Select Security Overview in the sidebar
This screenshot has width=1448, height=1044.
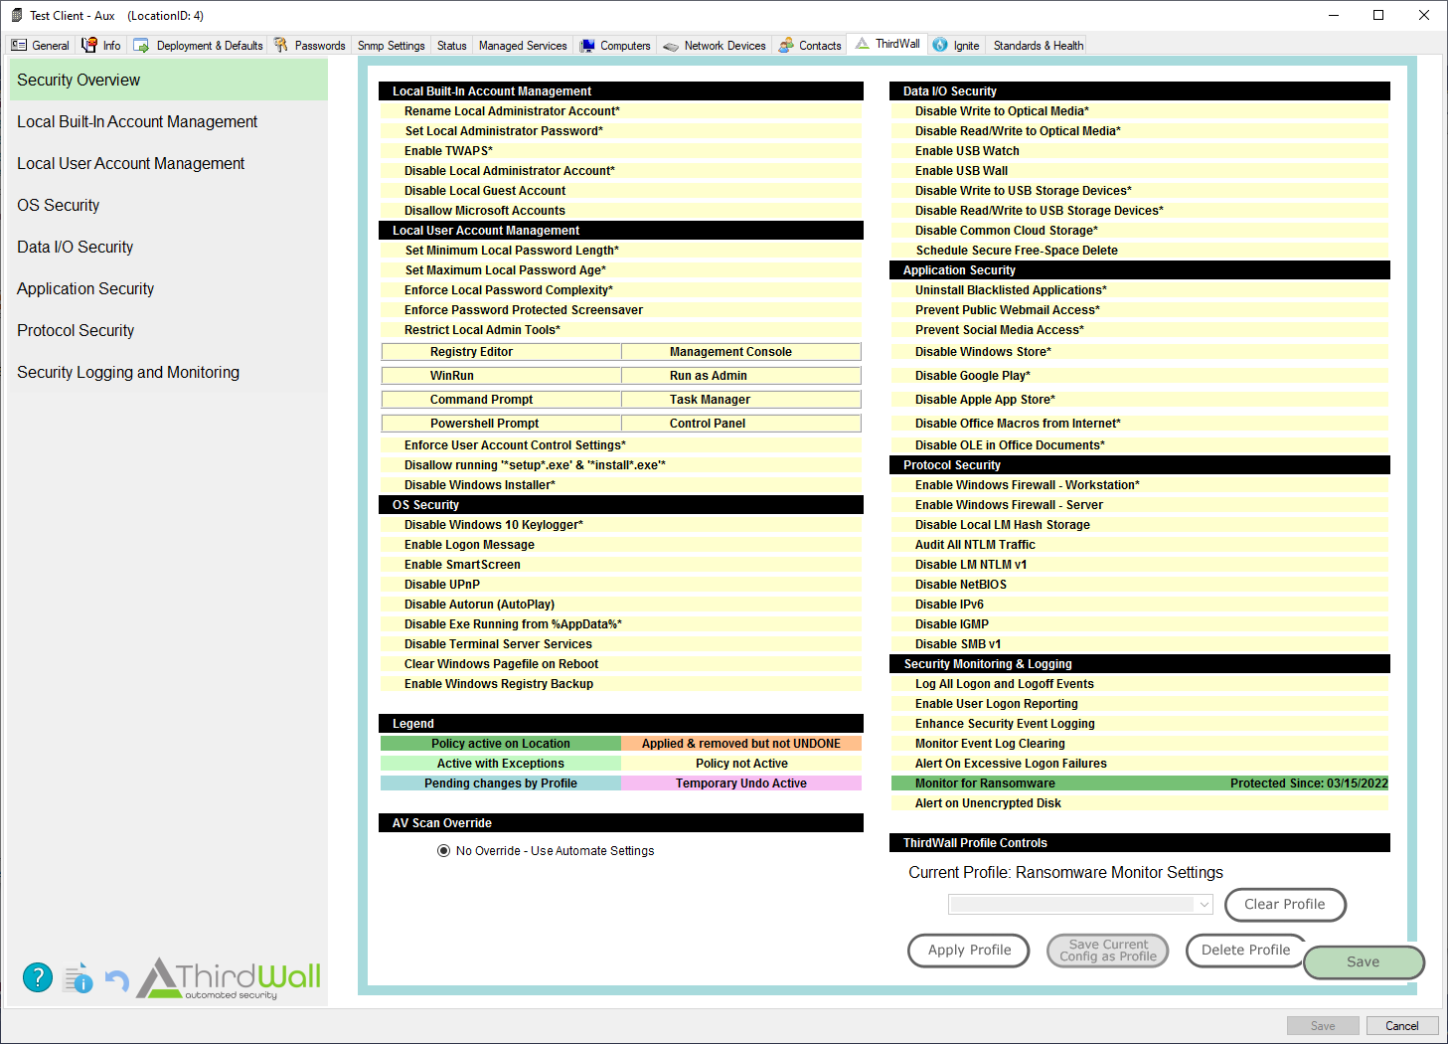click(x=169, y=80)
